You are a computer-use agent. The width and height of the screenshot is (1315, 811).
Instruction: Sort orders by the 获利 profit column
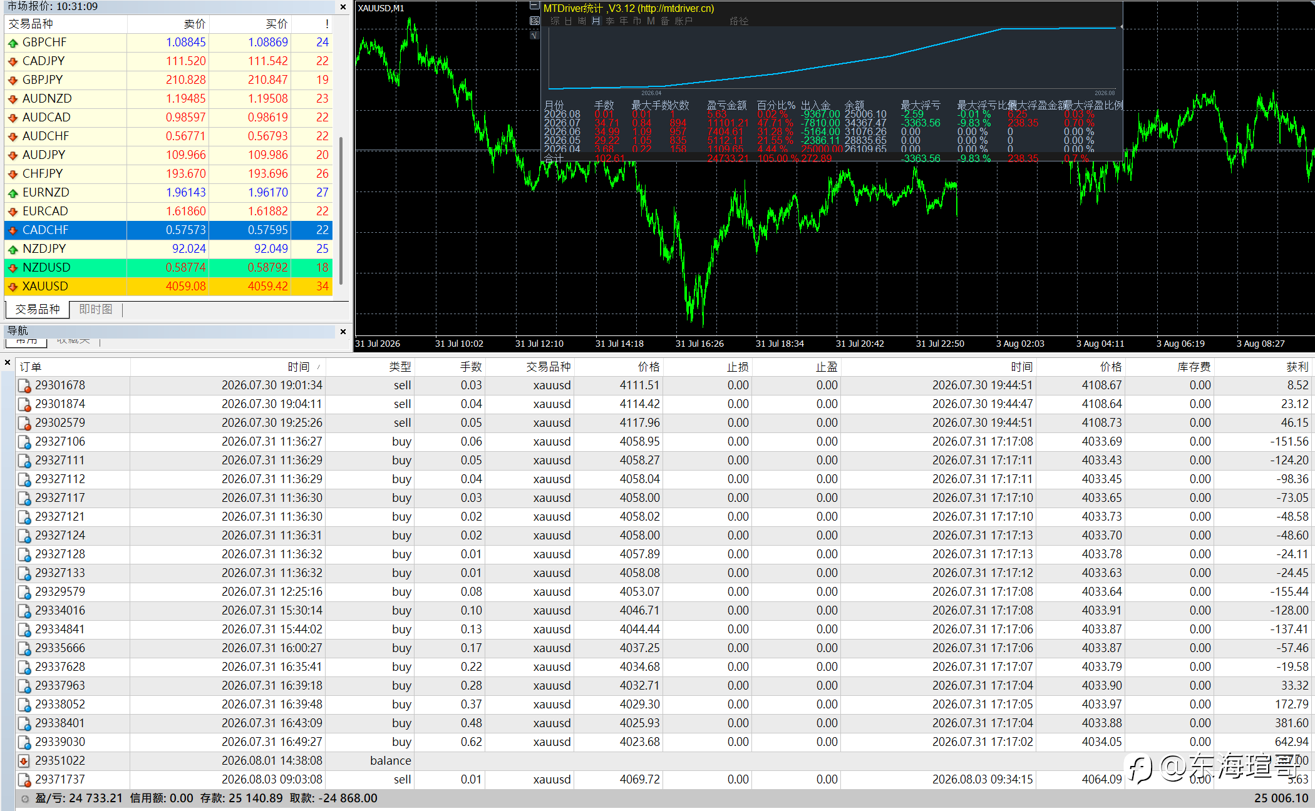point(1297,367)
